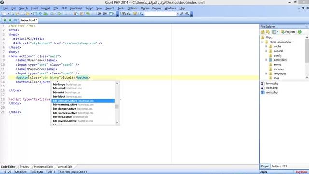Click the green globe icon in File Explorer
Viewport: 309px width, 174px height.
tap(300, 32)
